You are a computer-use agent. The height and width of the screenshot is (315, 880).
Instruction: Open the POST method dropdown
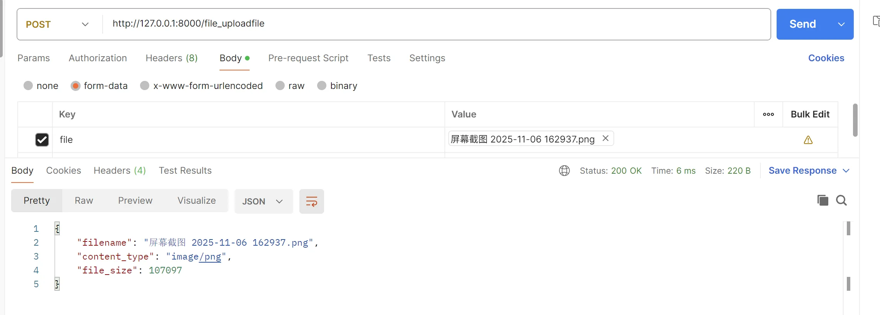(x=58, y=24)
